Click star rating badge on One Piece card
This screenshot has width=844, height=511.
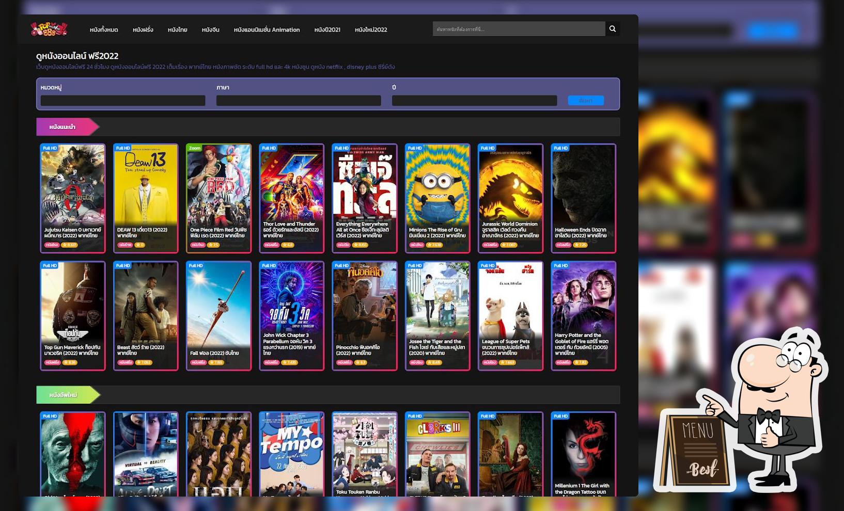click(214, 245)
